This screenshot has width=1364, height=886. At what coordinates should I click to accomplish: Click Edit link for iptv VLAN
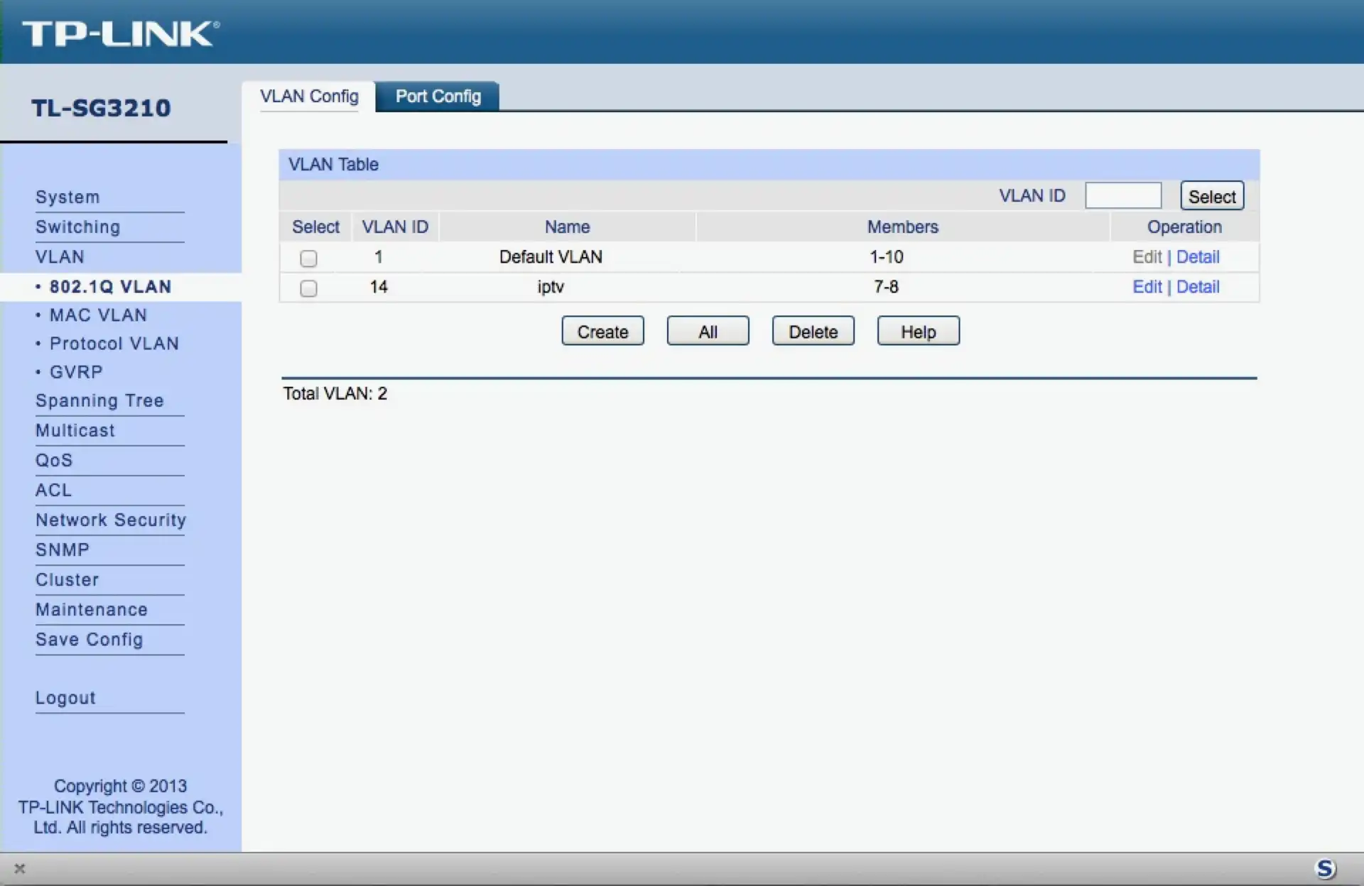coord(1147,287)
